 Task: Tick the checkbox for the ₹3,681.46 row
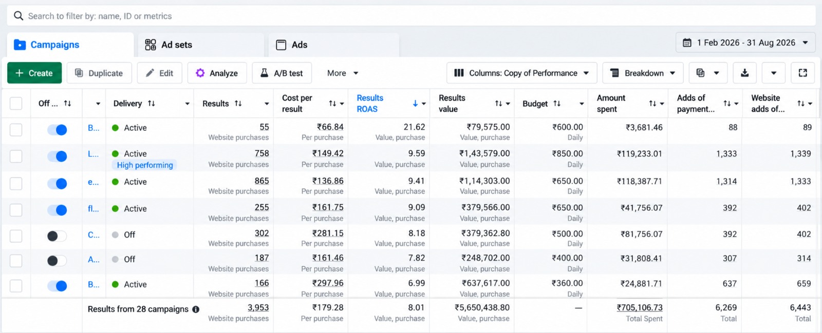click(16, 130)
